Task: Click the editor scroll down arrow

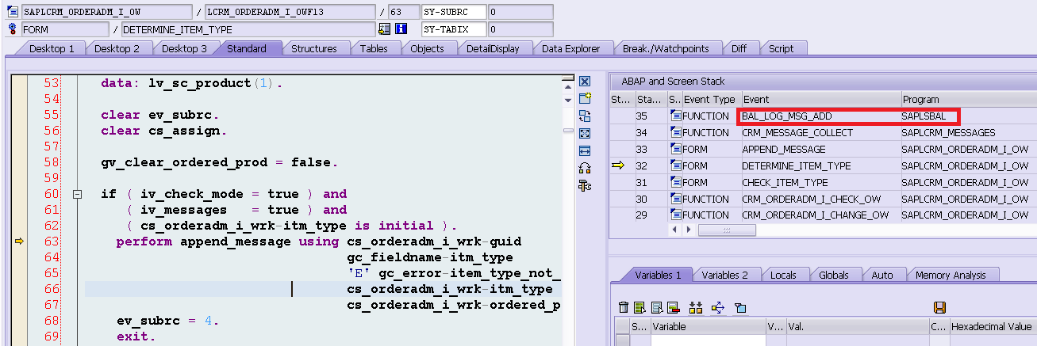Action: (568, 101)
